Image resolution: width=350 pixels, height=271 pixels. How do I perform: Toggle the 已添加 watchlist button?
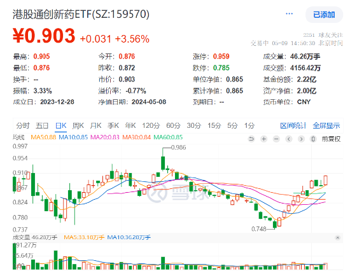tap(324, 15)
